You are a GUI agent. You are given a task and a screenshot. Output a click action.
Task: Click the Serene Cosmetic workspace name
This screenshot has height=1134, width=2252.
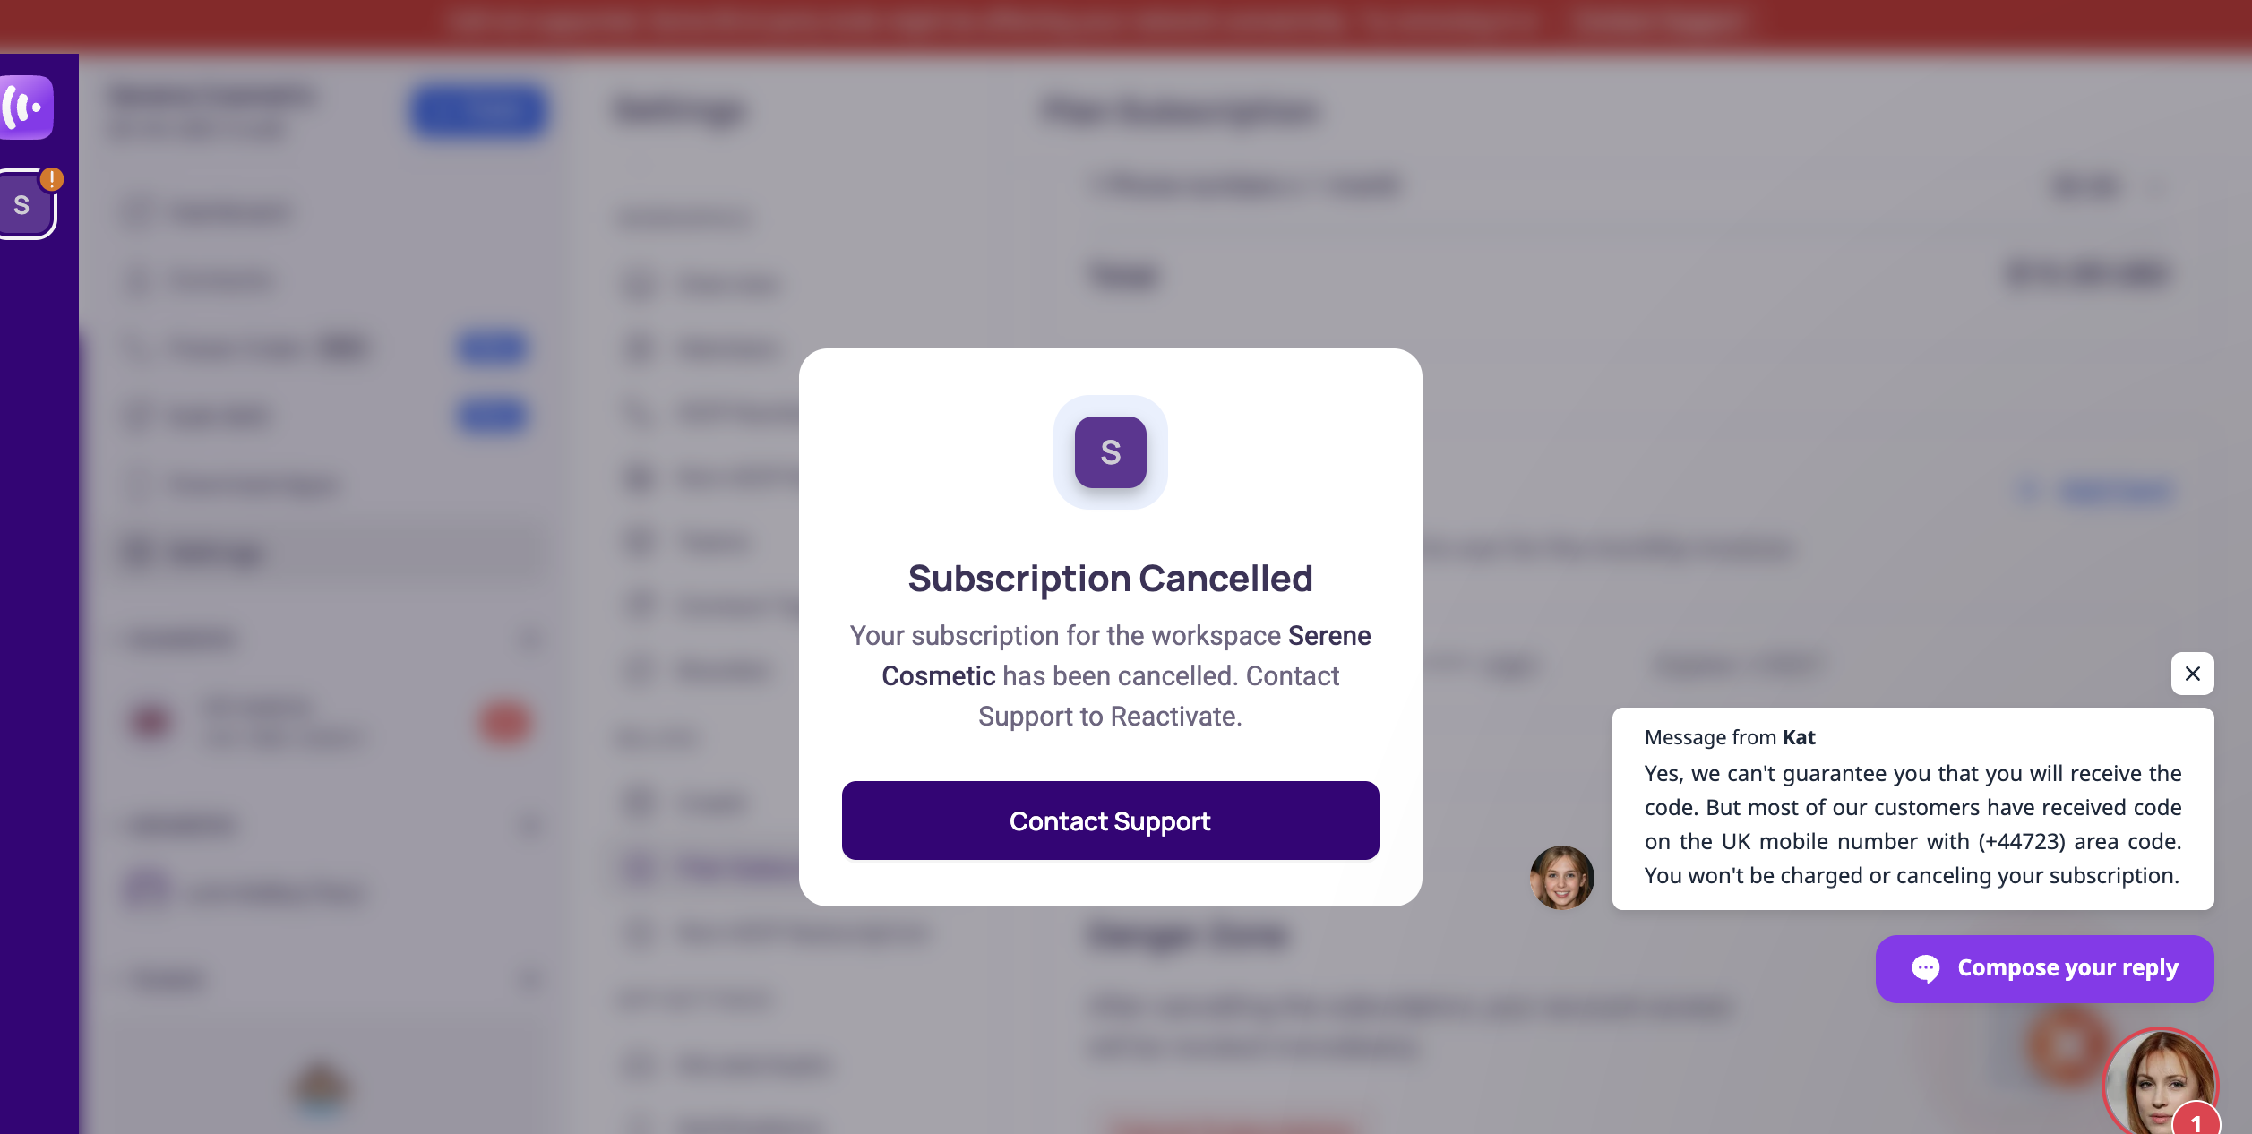click(x=1126, y=656)
